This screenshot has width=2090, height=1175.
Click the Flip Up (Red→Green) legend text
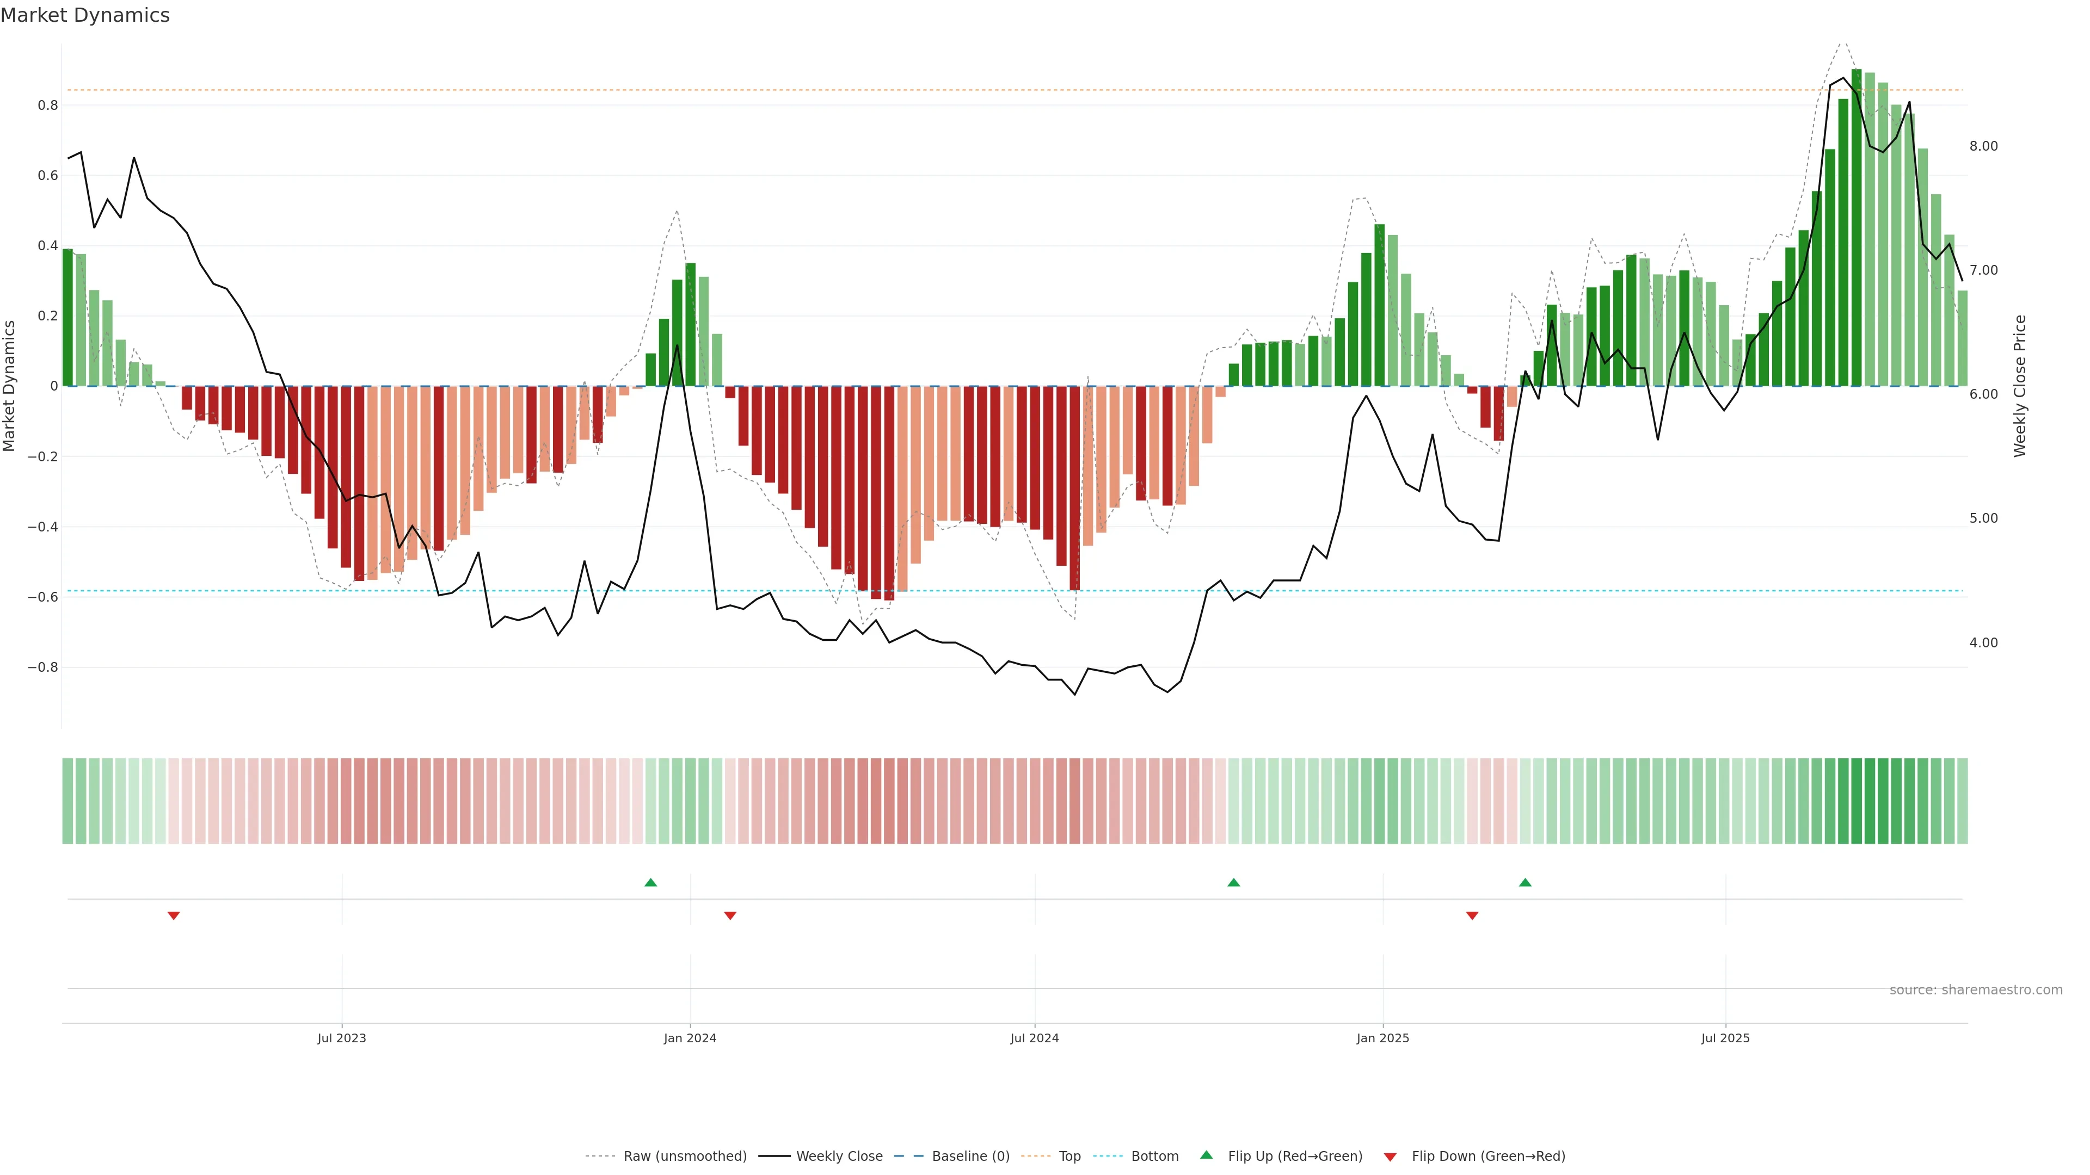1295,1157
